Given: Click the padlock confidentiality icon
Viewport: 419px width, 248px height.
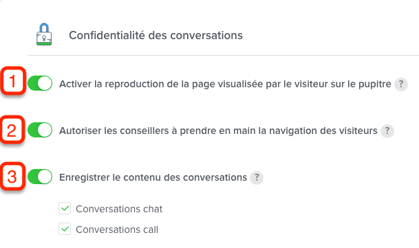Looking at the screenshot, I should click(x=44, y=34).
